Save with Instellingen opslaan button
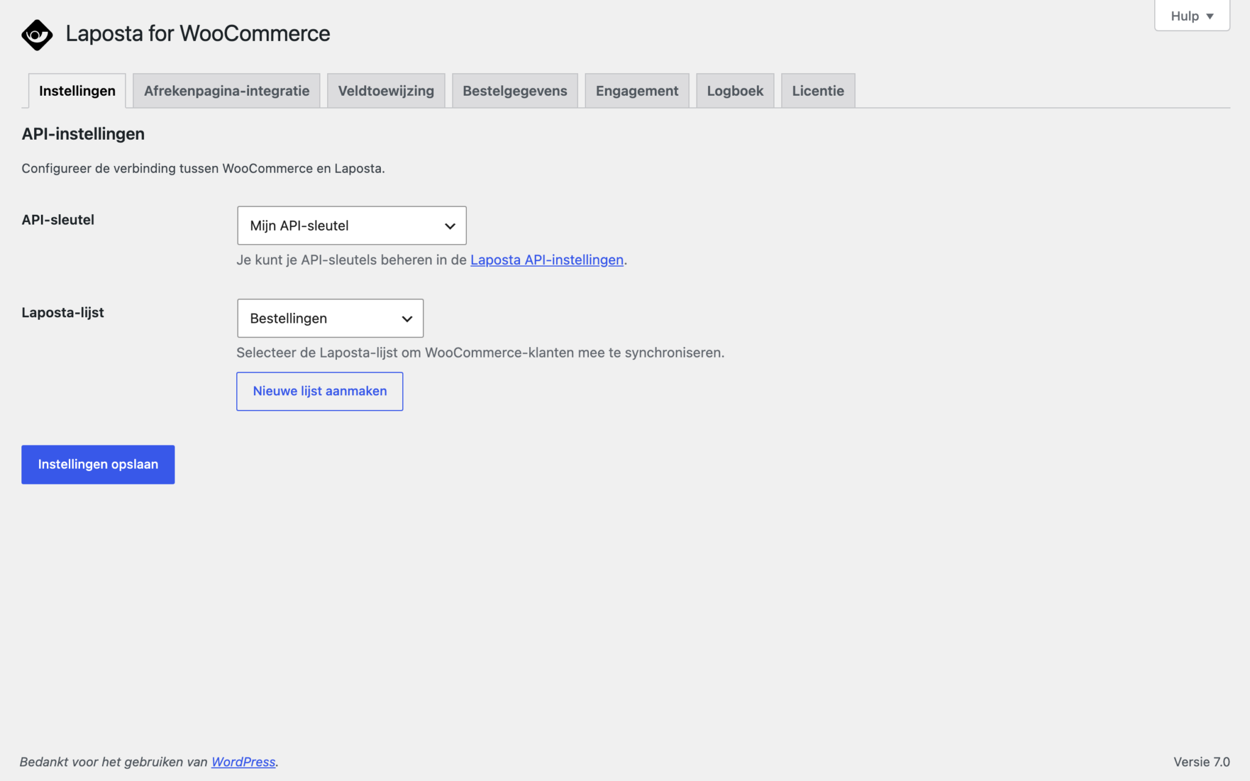The height and width of the screenshot is (781, 1250). [x=98, y=464]
